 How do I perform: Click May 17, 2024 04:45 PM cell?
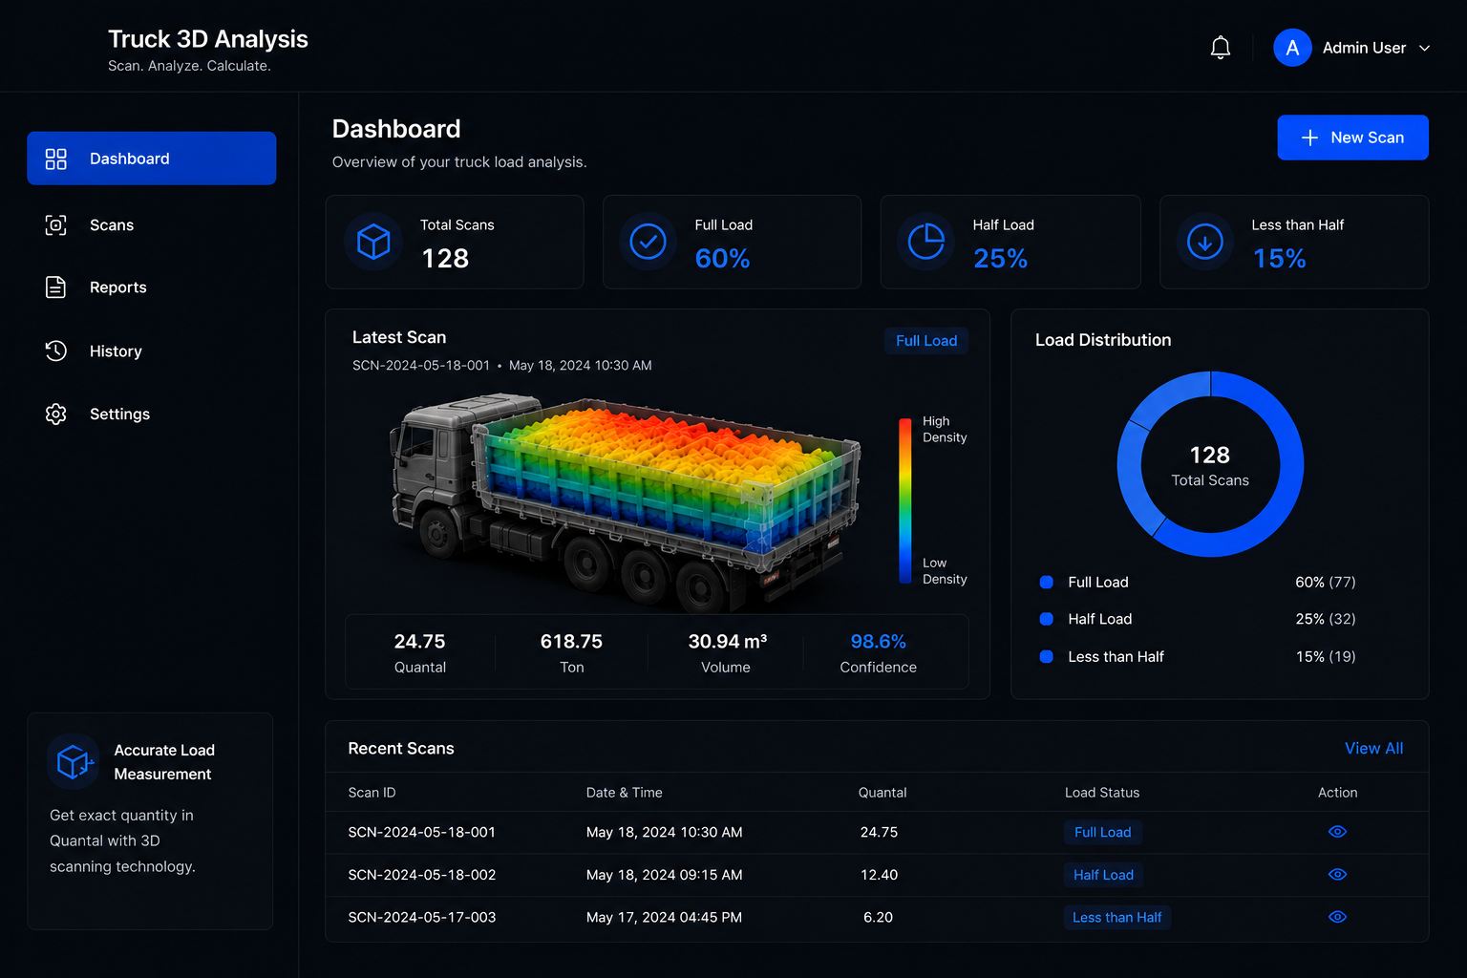pyautogui.click(x=664, y=917)
